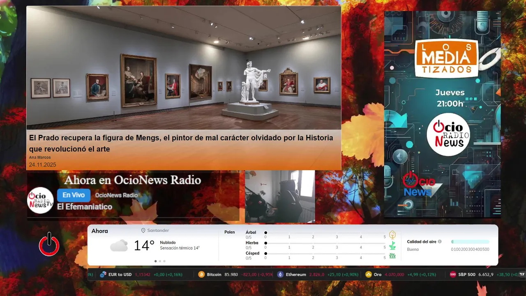Click the Calidad del aire label
526x296 pixels.
(422, 242)
